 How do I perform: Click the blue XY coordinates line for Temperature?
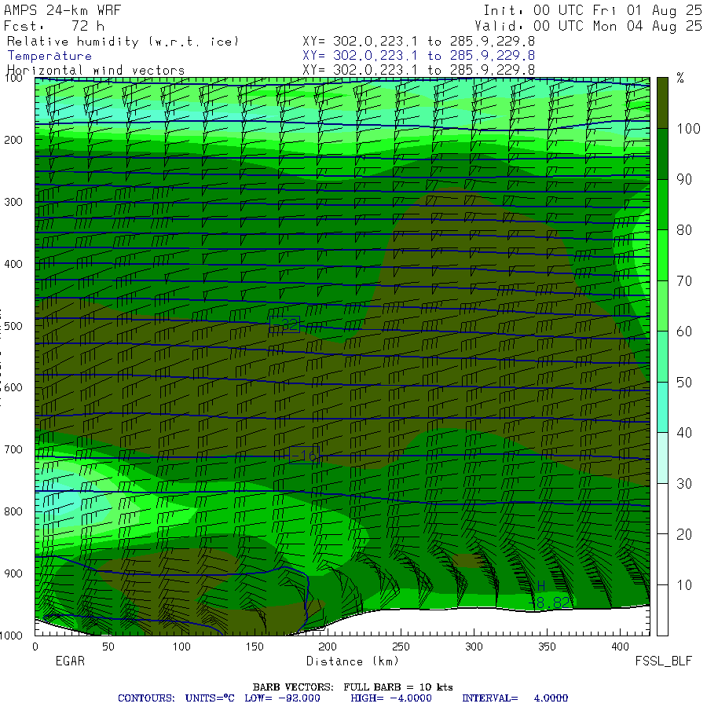pos(419,56)
